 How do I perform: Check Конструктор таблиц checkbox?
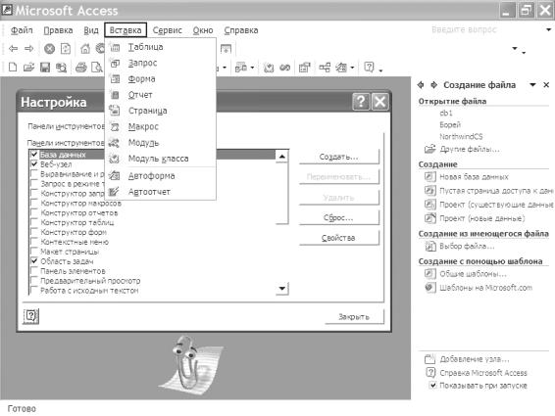point(34,222)
